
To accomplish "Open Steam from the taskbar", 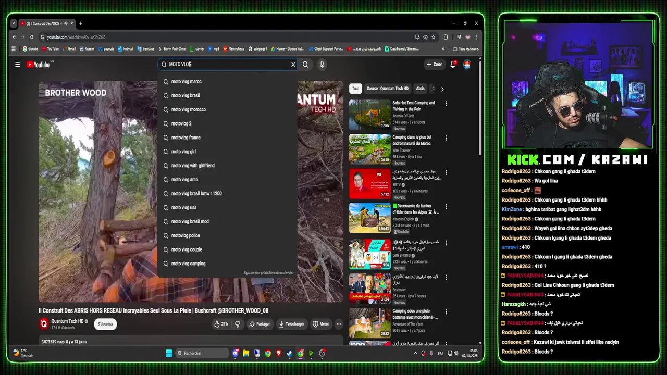I will (x=289, y=353).
